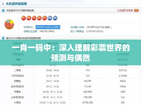Screen dimensions: 141x105
Task: Click the winner count 26
Action: tap(88, 65)
